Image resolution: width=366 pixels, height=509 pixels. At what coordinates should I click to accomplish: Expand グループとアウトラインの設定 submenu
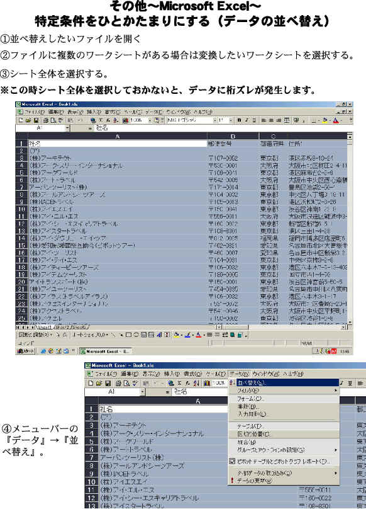pyautogui.click(x=284, y=450)
